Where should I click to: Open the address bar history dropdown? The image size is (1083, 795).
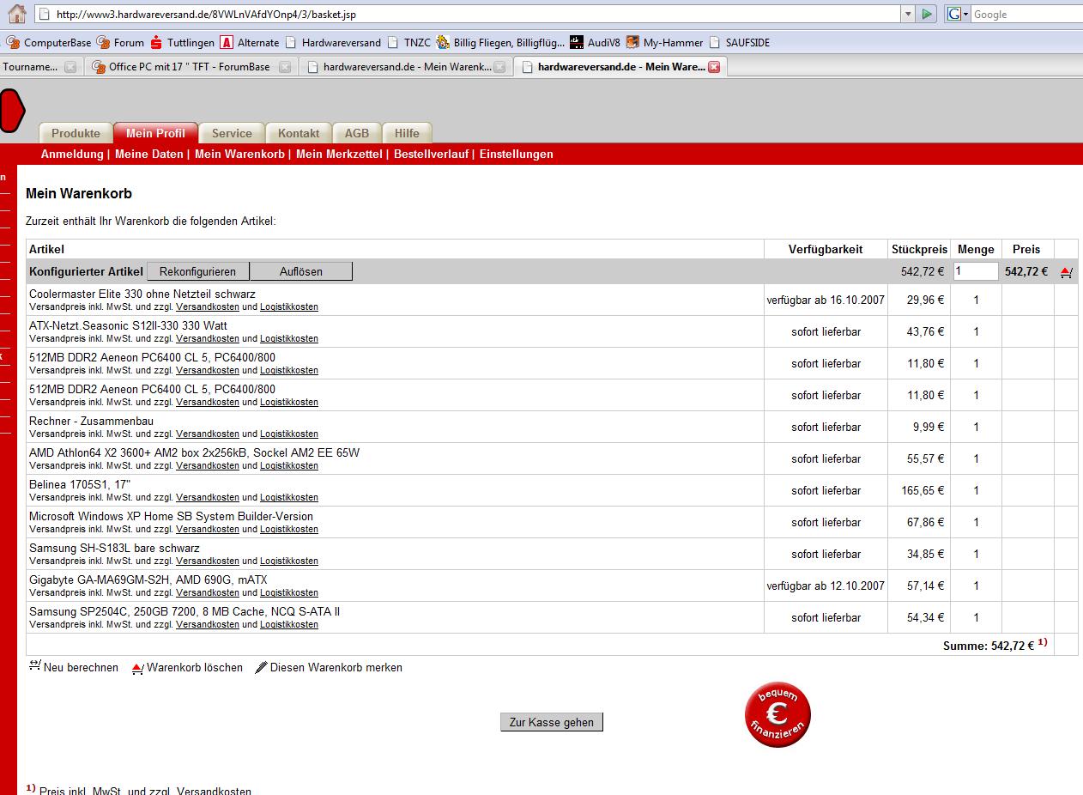point(908,14)
